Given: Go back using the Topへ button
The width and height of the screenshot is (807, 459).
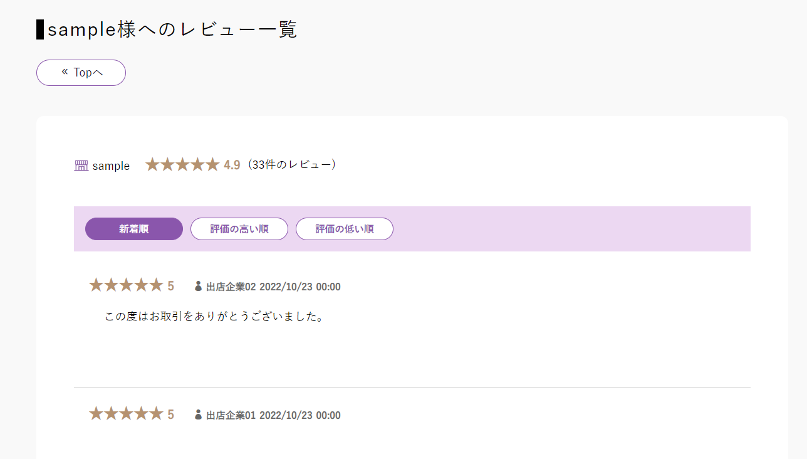Looking at the screenshot, I should pos(81,73).
